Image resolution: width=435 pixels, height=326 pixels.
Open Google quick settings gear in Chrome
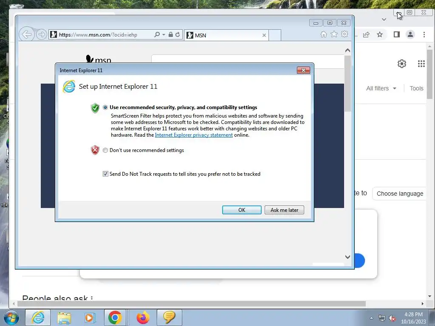pos(402,64)
